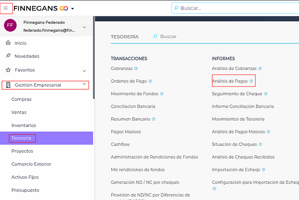299x200 pixels.
Task: Click the magnifier icon in Tesorería search
Action: [155, 37]
